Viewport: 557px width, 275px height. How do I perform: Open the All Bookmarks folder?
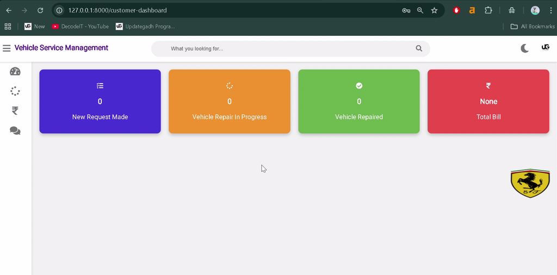click(533, 26)
